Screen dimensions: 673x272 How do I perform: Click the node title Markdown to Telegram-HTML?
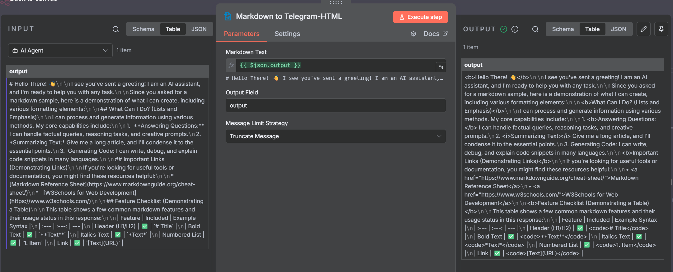(289, 16)
